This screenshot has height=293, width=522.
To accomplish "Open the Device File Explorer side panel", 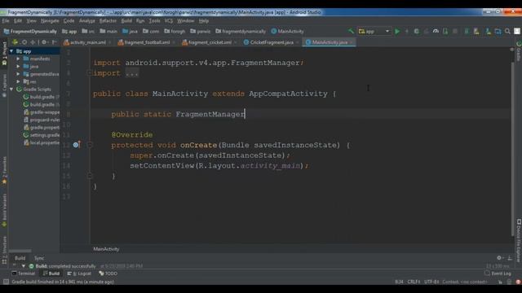I will 519,240.
